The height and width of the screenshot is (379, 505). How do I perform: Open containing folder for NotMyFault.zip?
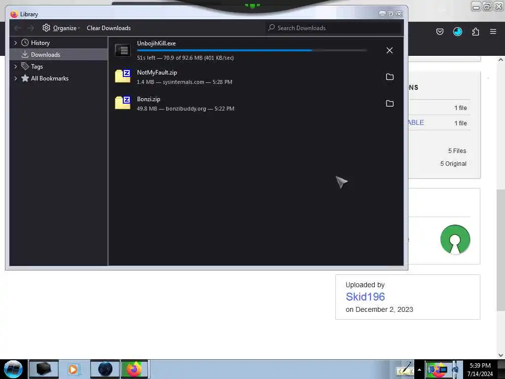pos(390,76)
